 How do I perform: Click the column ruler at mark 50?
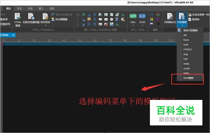[80, 40]
